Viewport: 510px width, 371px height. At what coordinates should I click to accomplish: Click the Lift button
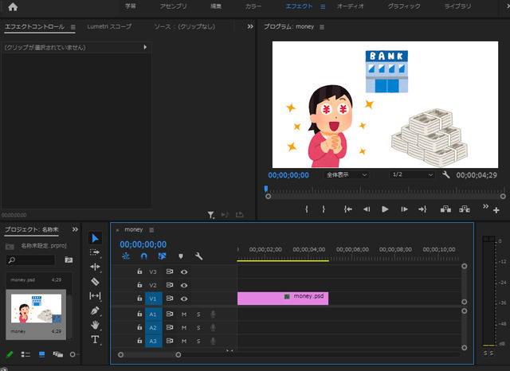pyautogui.click(x=445, y=209)
